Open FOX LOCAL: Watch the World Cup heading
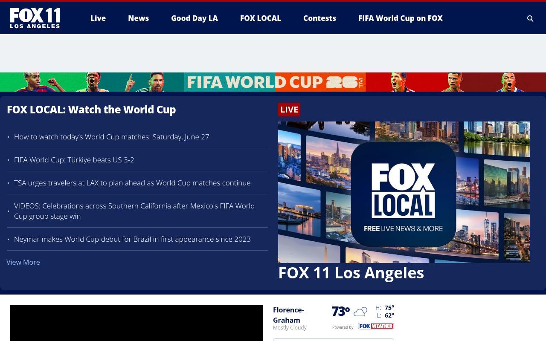Screen dimensions: 546x341 tap(91, 110)
